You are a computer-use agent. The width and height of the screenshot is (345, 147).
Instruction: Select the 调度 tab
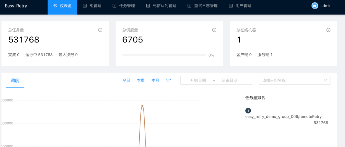coord(15,81)
